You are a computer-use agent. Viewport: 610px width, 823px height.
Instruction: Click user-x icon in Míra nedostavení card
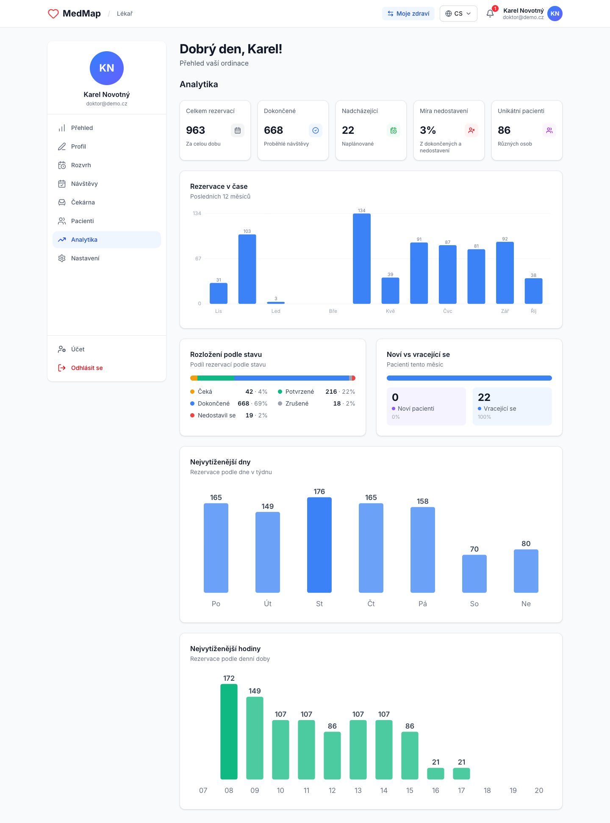(x=471, y=130)
